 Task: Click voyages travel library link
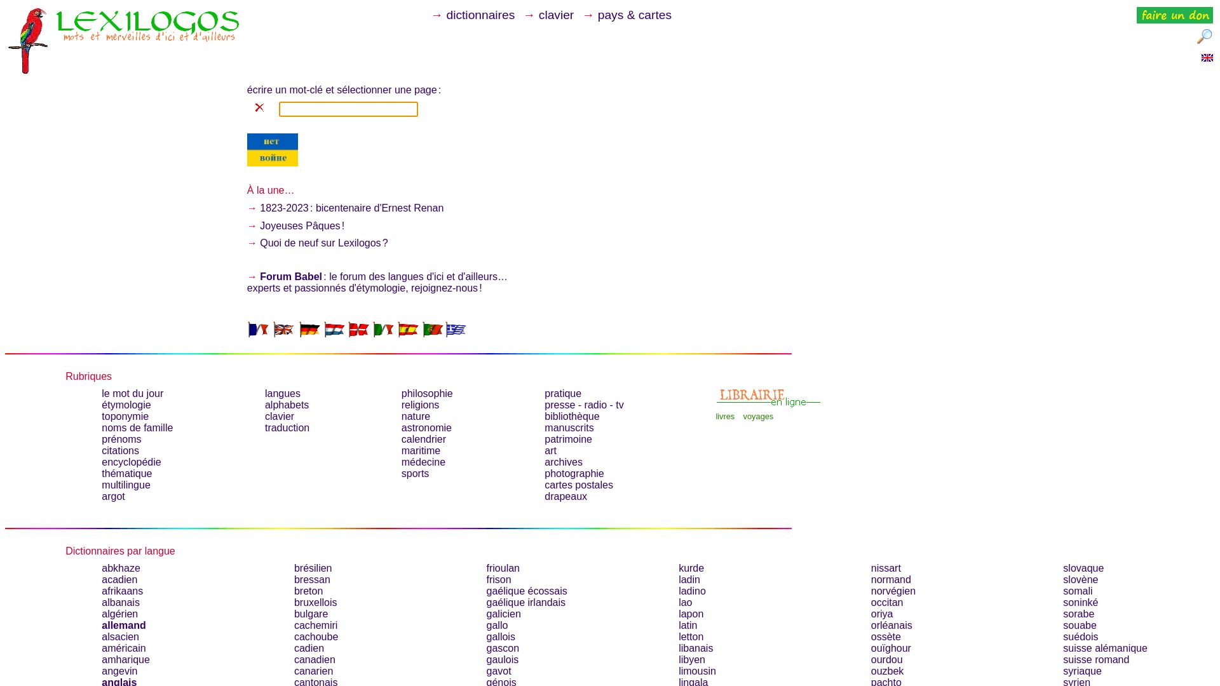758,416
